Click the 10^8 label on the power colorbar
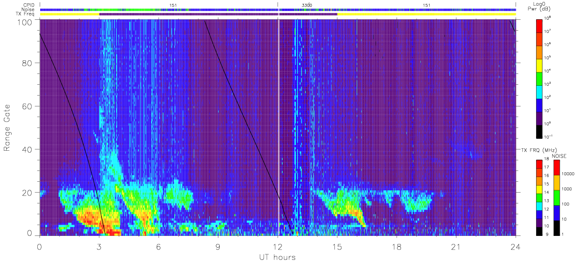580x267 pixels. coord(548,18)
